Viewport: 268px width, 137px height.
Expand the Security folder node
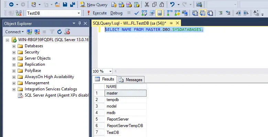14,52
